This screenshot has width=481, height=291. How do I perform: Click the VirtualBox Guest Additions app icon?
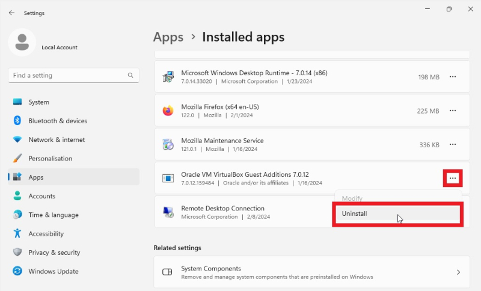[x=168, y=178]
